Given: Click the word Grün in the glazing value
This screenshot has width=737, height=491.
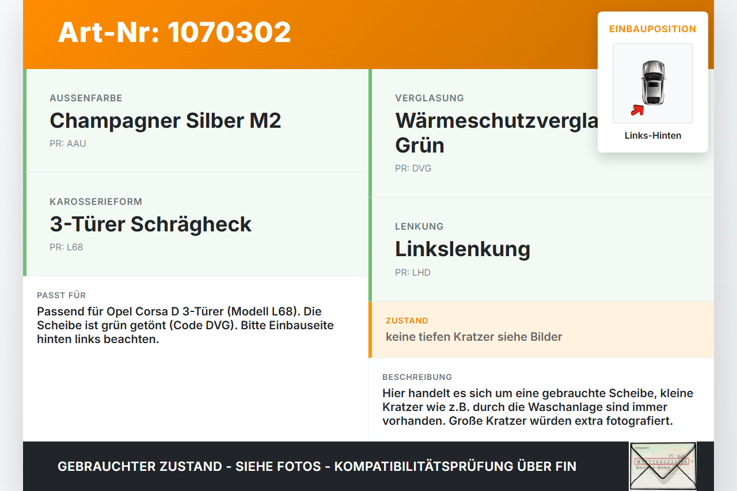Looking at the screenshot, I should click(420, 145).
